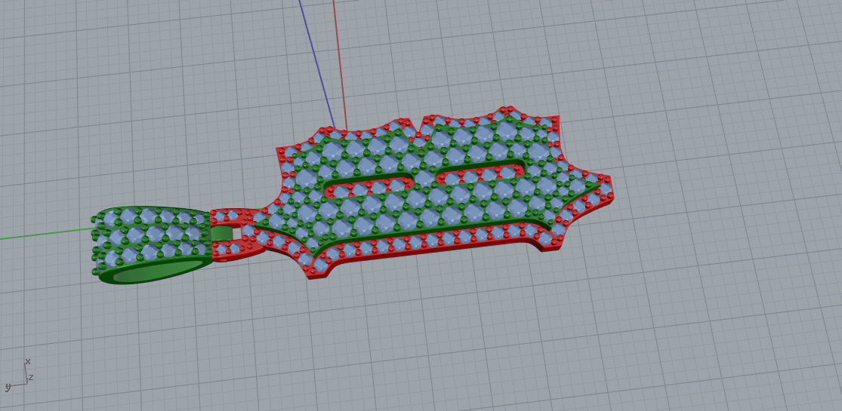Select the left oval slot cutout

369,187
